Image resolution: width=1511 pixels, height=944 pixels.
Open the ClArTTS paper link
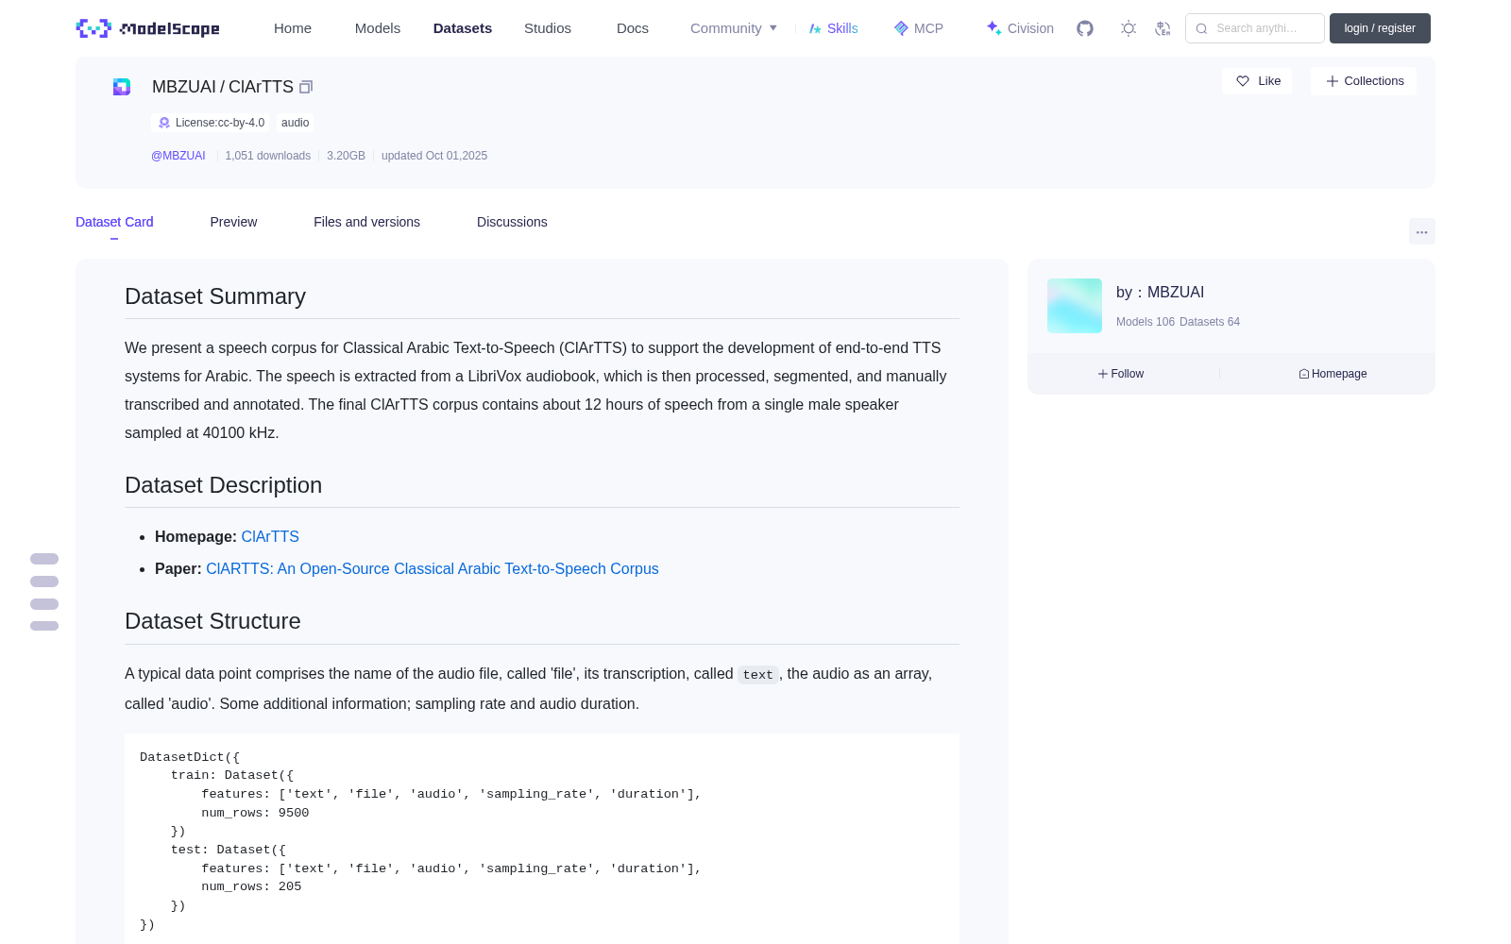pos(433,568)
